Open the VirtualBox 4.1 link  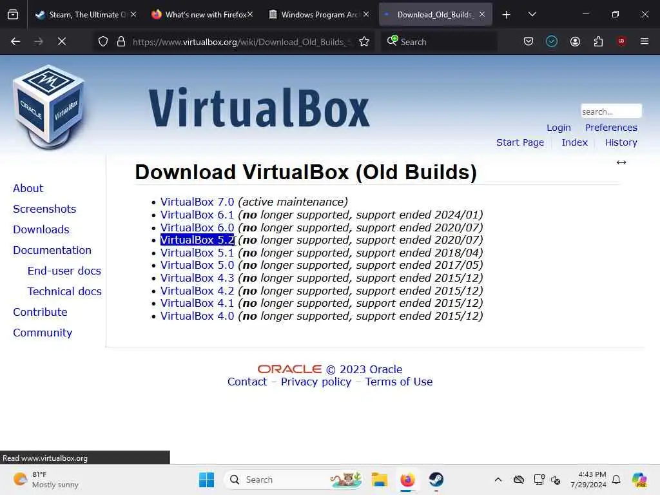pyautogui.click(x=197, y=303)
